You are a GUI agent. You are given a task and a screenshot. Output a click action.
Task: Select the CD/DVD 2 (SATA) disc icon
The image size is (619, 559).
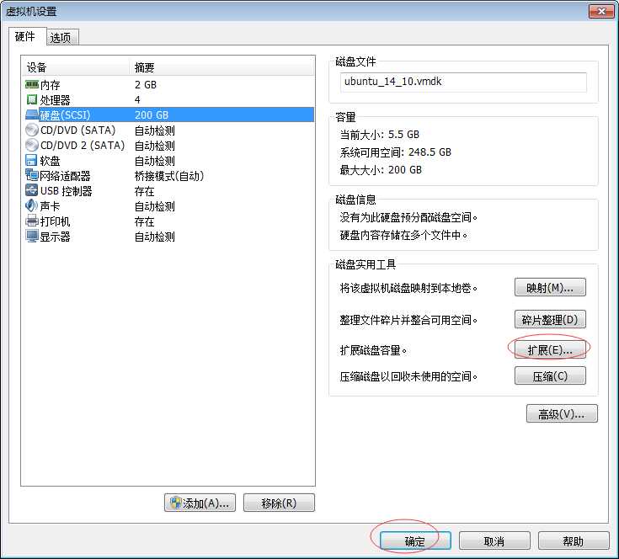[32, 145]
